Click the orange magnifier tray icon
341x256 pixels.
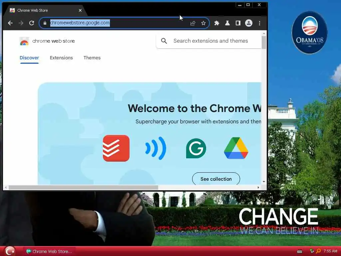[x=318, y=251]
